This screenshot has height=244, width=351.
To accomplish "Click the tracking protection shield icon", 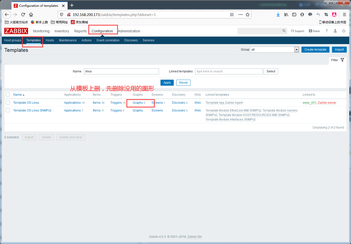I will [x=62, y=15].
